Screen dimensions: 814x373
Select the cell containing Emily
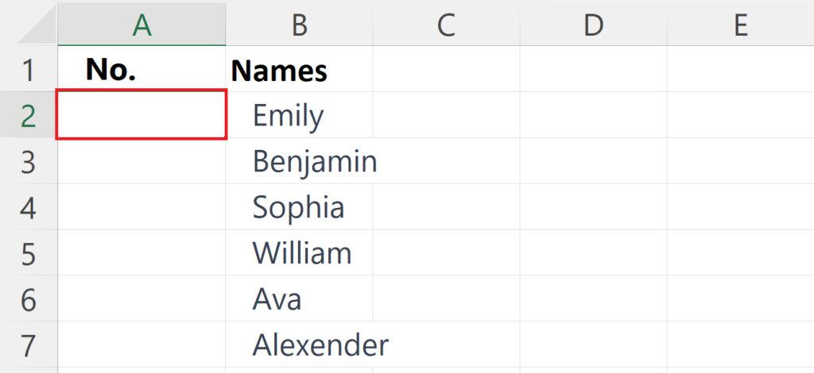[299, 115]
